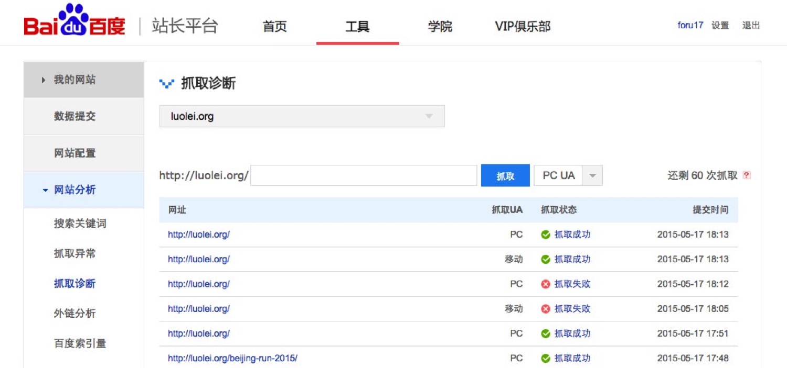
Task: Click the Baidu logo
Action: (75, 23)
